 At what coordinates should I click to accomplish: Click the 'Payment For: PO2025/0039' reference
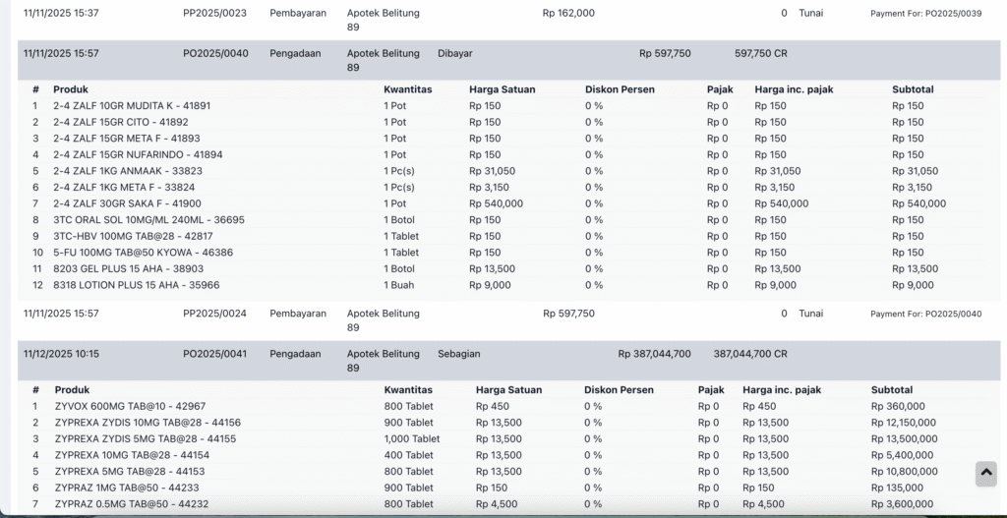[x=925, y=14]
